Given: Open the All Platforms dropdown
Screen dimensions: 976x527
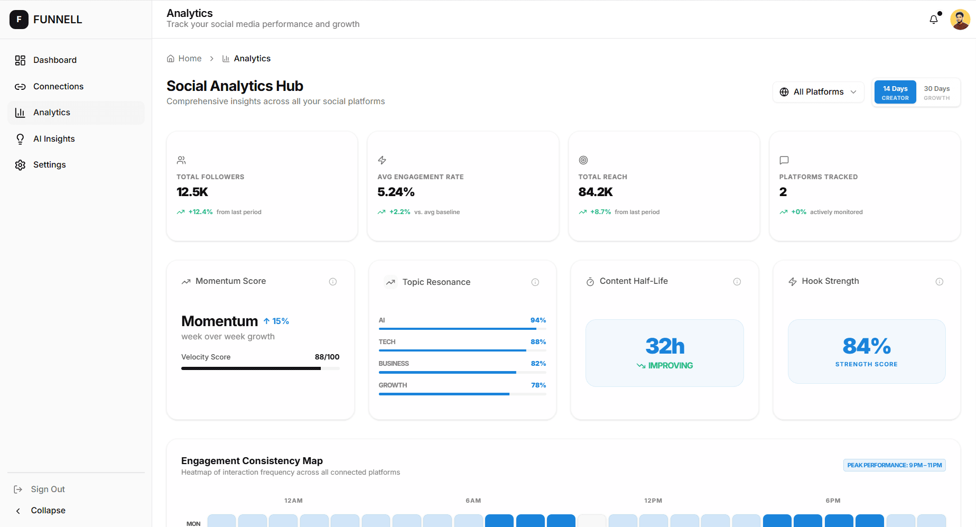Looking at the screenshot, I should click(x=818, y=91).
